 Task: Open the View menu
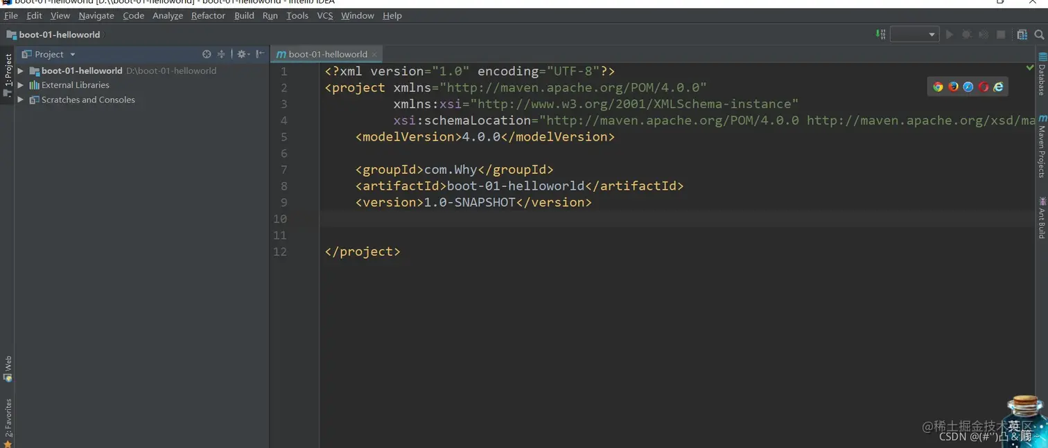[60, 15]
